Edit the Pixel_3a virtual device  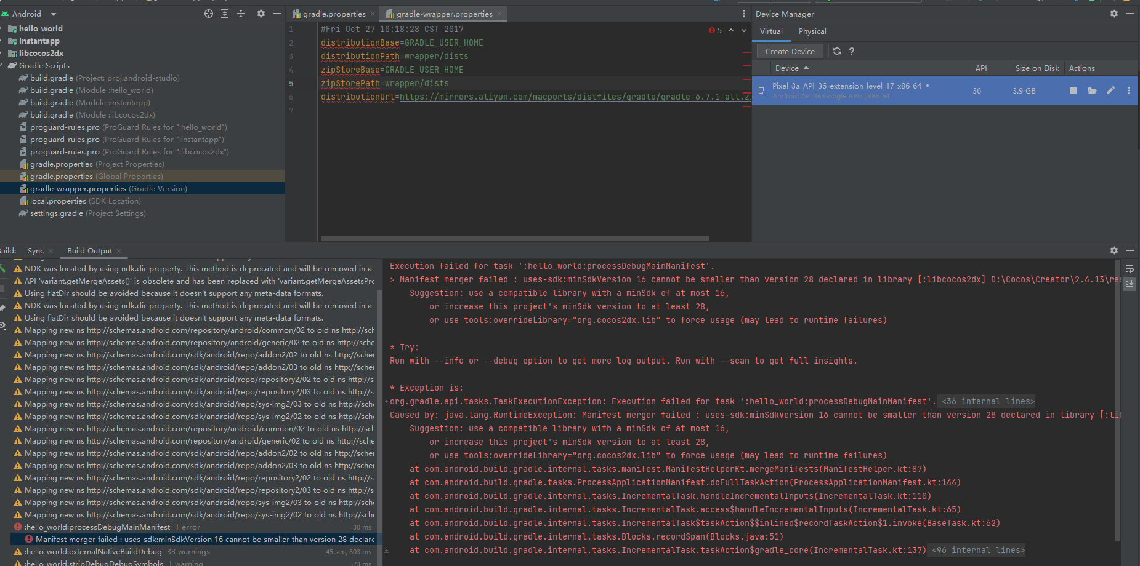[x=1110, y=90]
